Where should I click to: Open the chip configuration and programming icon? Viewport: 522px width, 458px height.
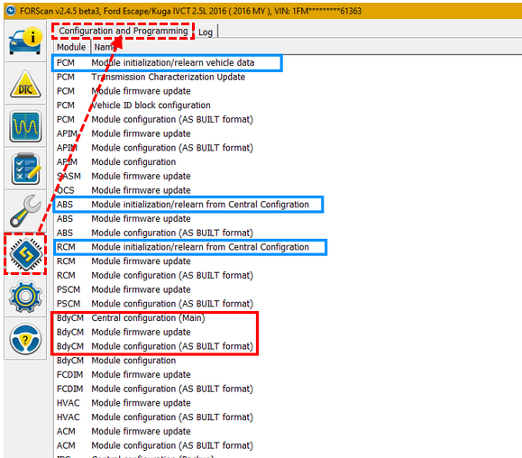click(x=25, y=254)
